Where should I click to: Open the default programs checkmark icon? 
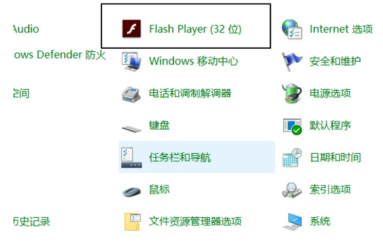coord(292,127)
